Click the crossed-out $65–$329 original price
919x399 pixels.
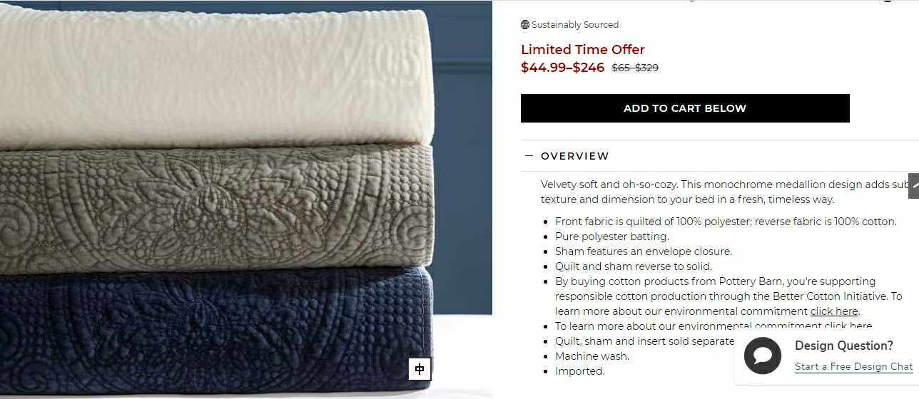click(635, 68)
